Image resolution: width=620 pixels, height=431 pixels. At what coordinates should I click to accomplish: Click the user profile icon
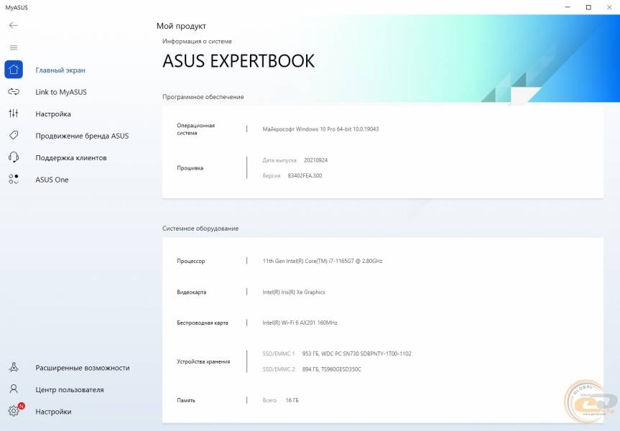pyautogui.click(x=14, y=389)
